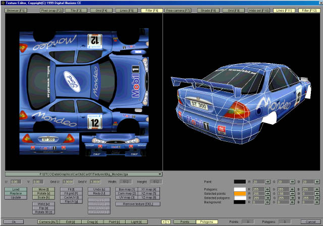Image resolution: width=323 pixels, height=226 pixels.
Task: Select the Move tool button
Action: pos(43,189)
